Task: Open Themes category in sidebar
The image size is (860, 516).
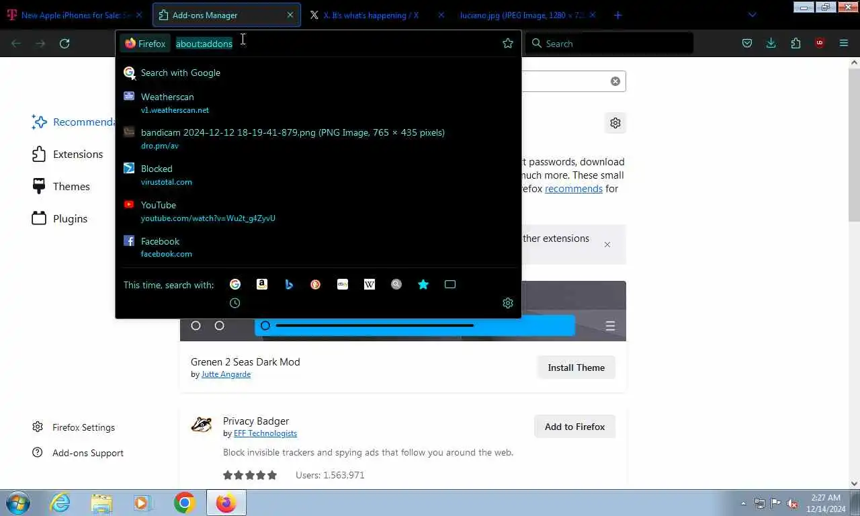Action: pyautogui.click(x=60, y=186)
